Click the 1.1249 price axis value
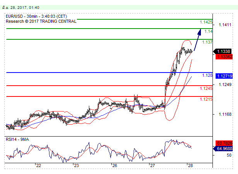Image resolution: width=238 pixels, height=174 pixels. point(225,84)
